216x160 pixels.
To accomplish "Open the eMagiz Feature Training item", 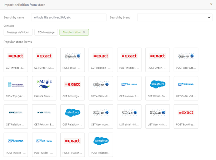I will point(44,88).
